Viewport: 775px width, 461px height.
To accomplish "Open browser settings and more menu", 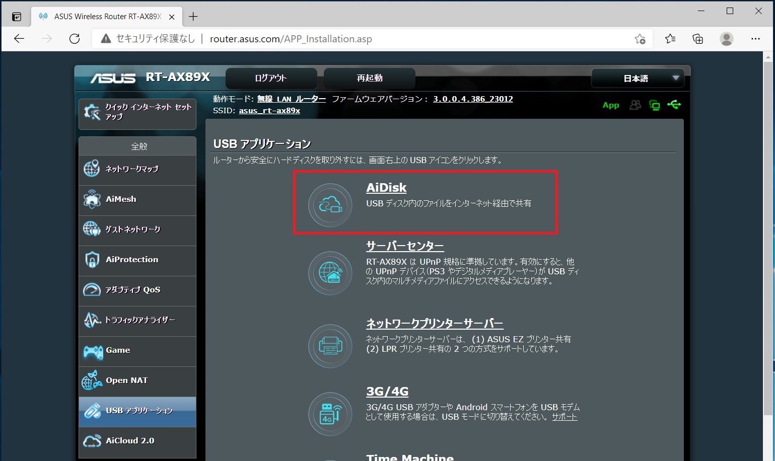I will click(755, 39).
